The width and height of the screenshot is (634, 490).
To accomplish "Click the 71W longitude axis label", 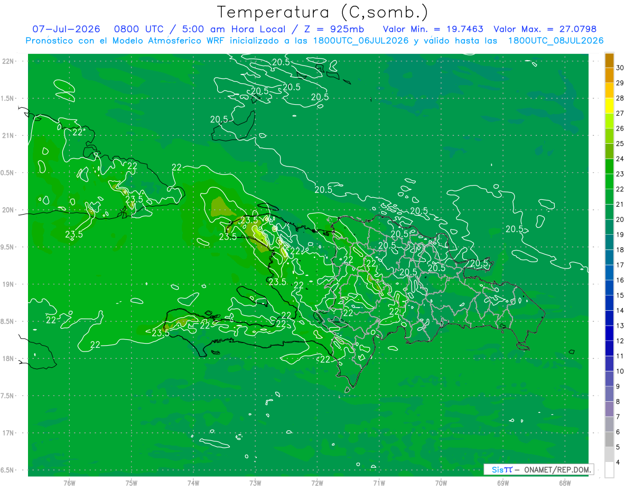I will 379,483.
